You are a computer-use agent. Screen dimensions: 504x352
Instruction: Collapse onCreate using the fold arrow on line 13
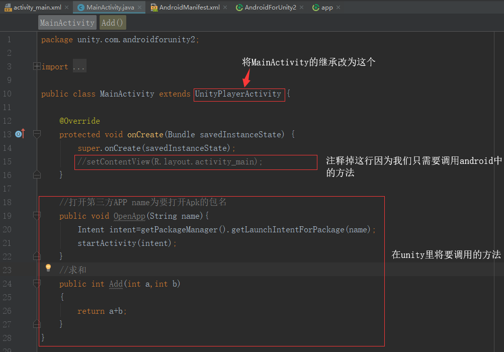click(x=37, y=134)
